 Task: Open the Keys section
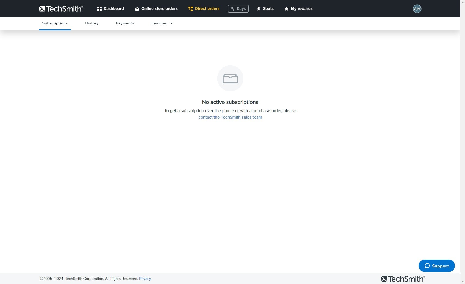pyautogui.click(x=238, y=9)
